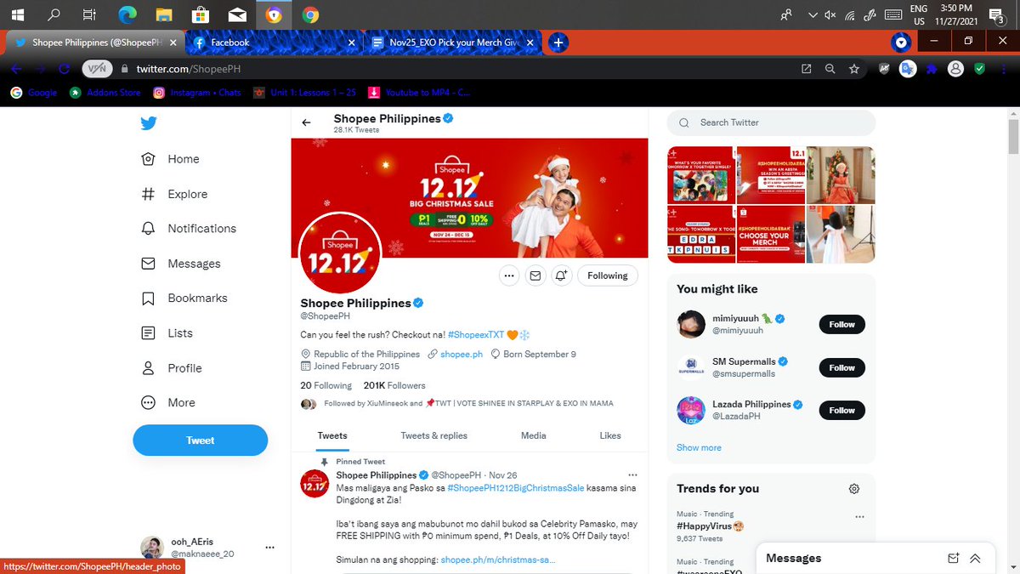Open Messages in the sidebar

181,264
